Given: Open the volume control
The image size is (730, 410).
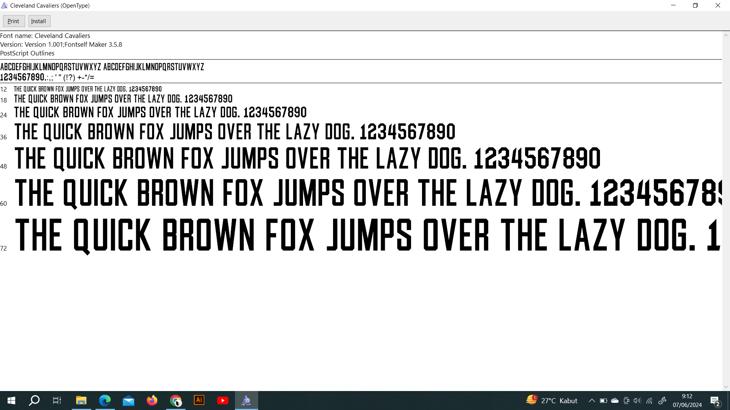Looking at the screenshot, I should coord(637,401).
